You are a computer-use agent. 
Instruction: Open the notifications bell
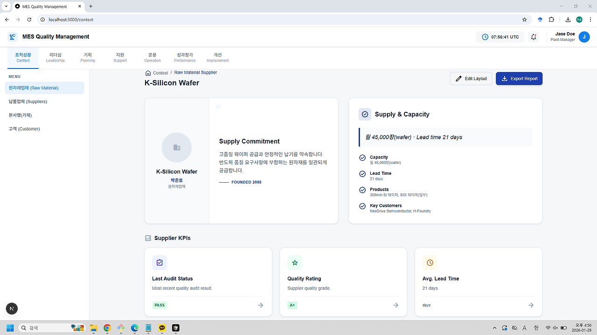(x=534, y=37)
